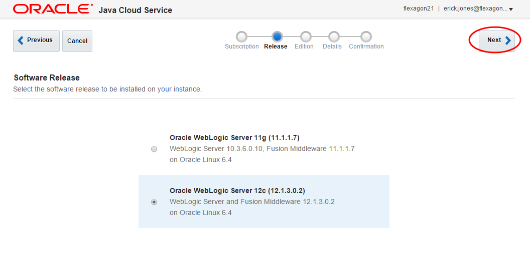Click the Oracle logo
This screenshot has width=530, height=257.
[53, 9]
